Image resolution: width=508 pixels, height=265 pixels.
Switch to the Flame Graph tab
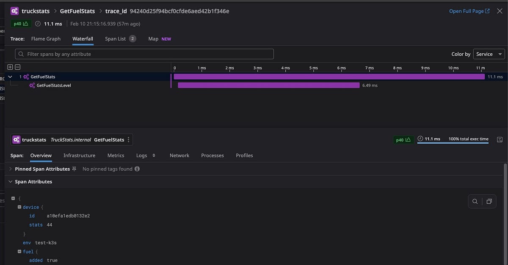(45, 38)
